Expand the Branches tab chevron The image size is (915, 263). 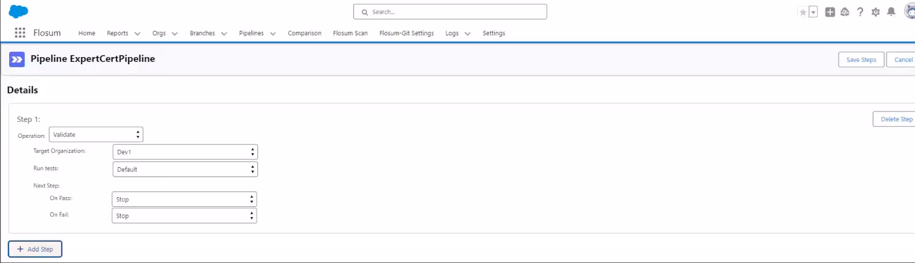224,34
